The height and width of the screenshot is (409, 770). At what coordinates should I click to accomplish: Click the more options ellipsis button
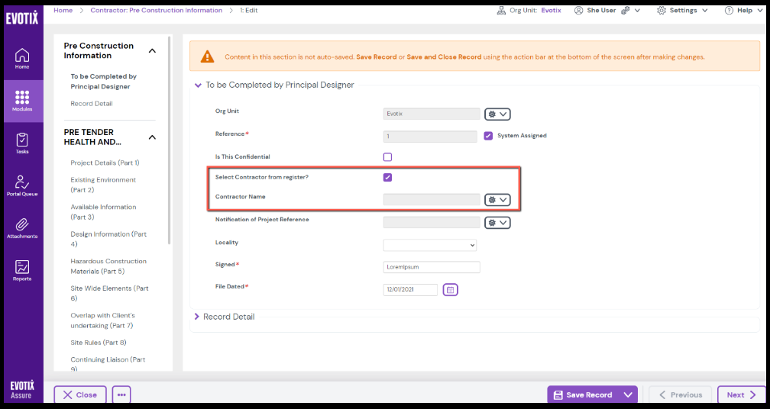[x=121, y=395]
